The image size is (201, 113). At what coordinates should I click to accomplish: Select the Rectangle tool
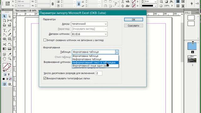[x=9, y=39]
